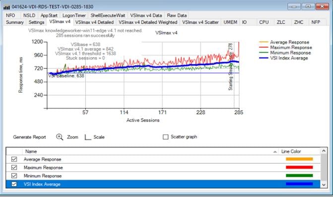Open the VSImax v4 Detailed tab

[x=94, y=22]
